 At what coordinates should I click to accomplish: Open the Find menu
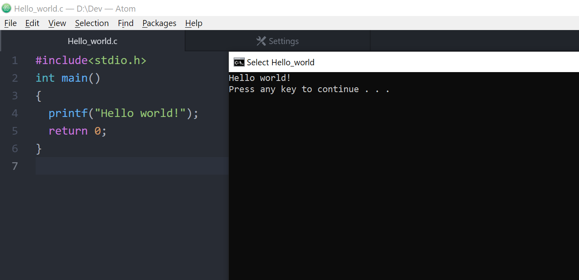click(125, 23)
